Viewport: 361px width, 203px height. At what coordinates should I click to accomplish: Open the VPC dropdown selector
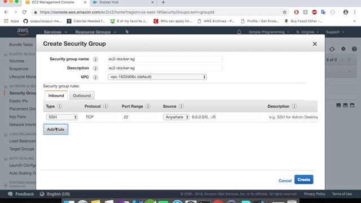tap(157, 77)
